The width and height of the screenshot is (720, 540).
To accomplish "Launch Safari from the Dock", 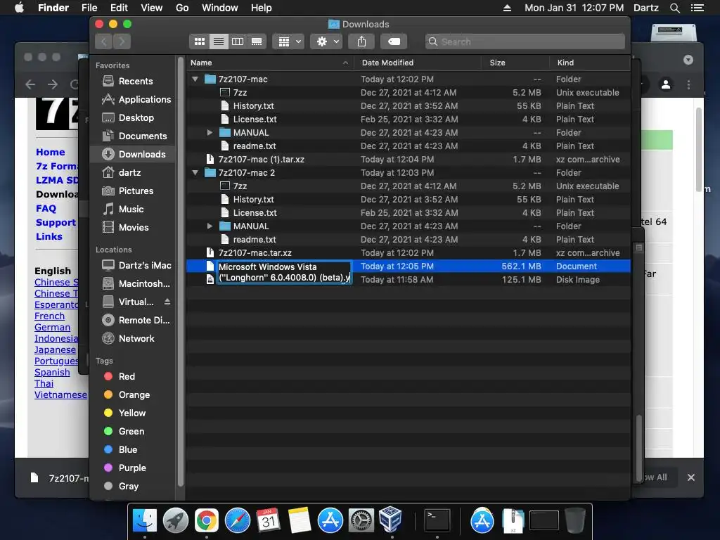I will click(x=238, y=521).
